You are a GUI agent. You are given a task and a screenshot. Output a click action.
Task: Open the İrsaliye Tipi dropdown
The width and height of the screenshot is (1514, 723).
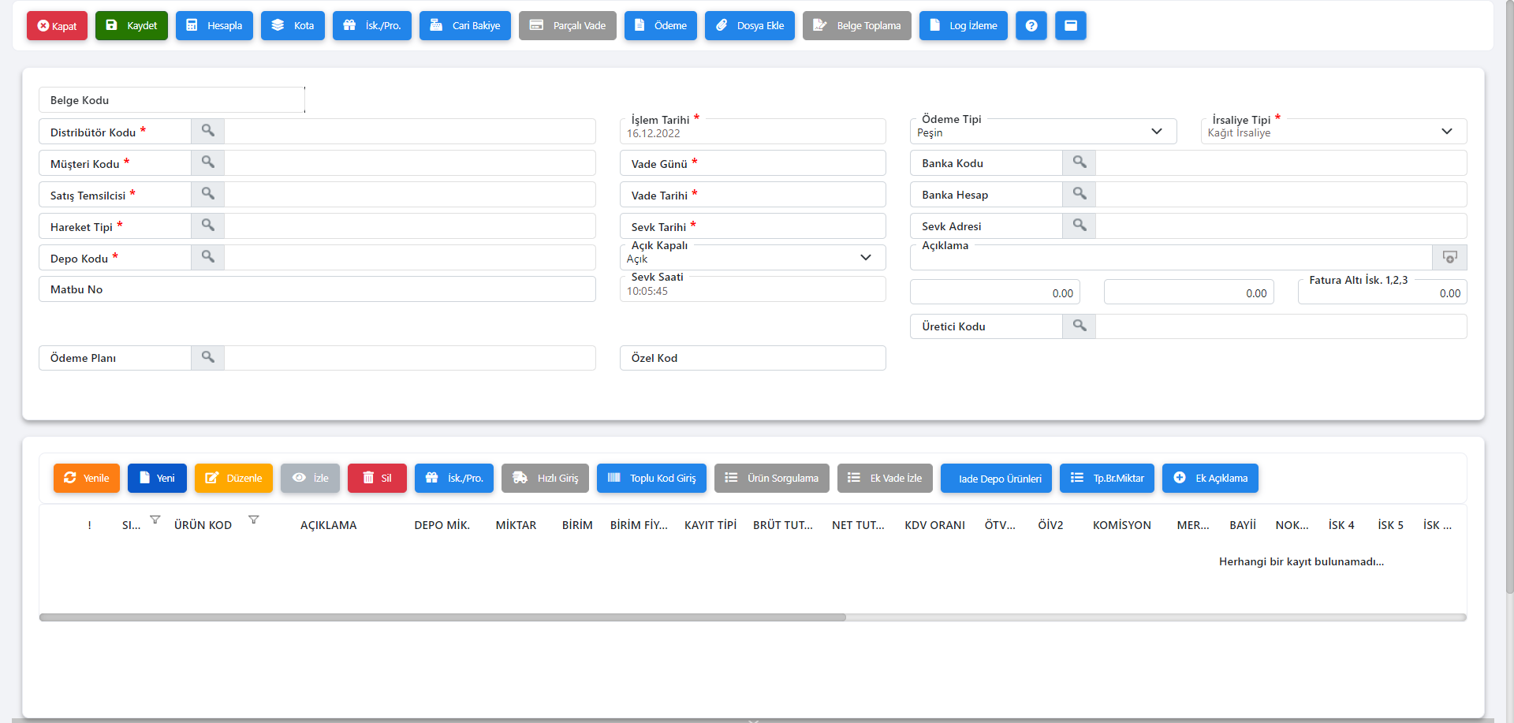[1446, 131]
